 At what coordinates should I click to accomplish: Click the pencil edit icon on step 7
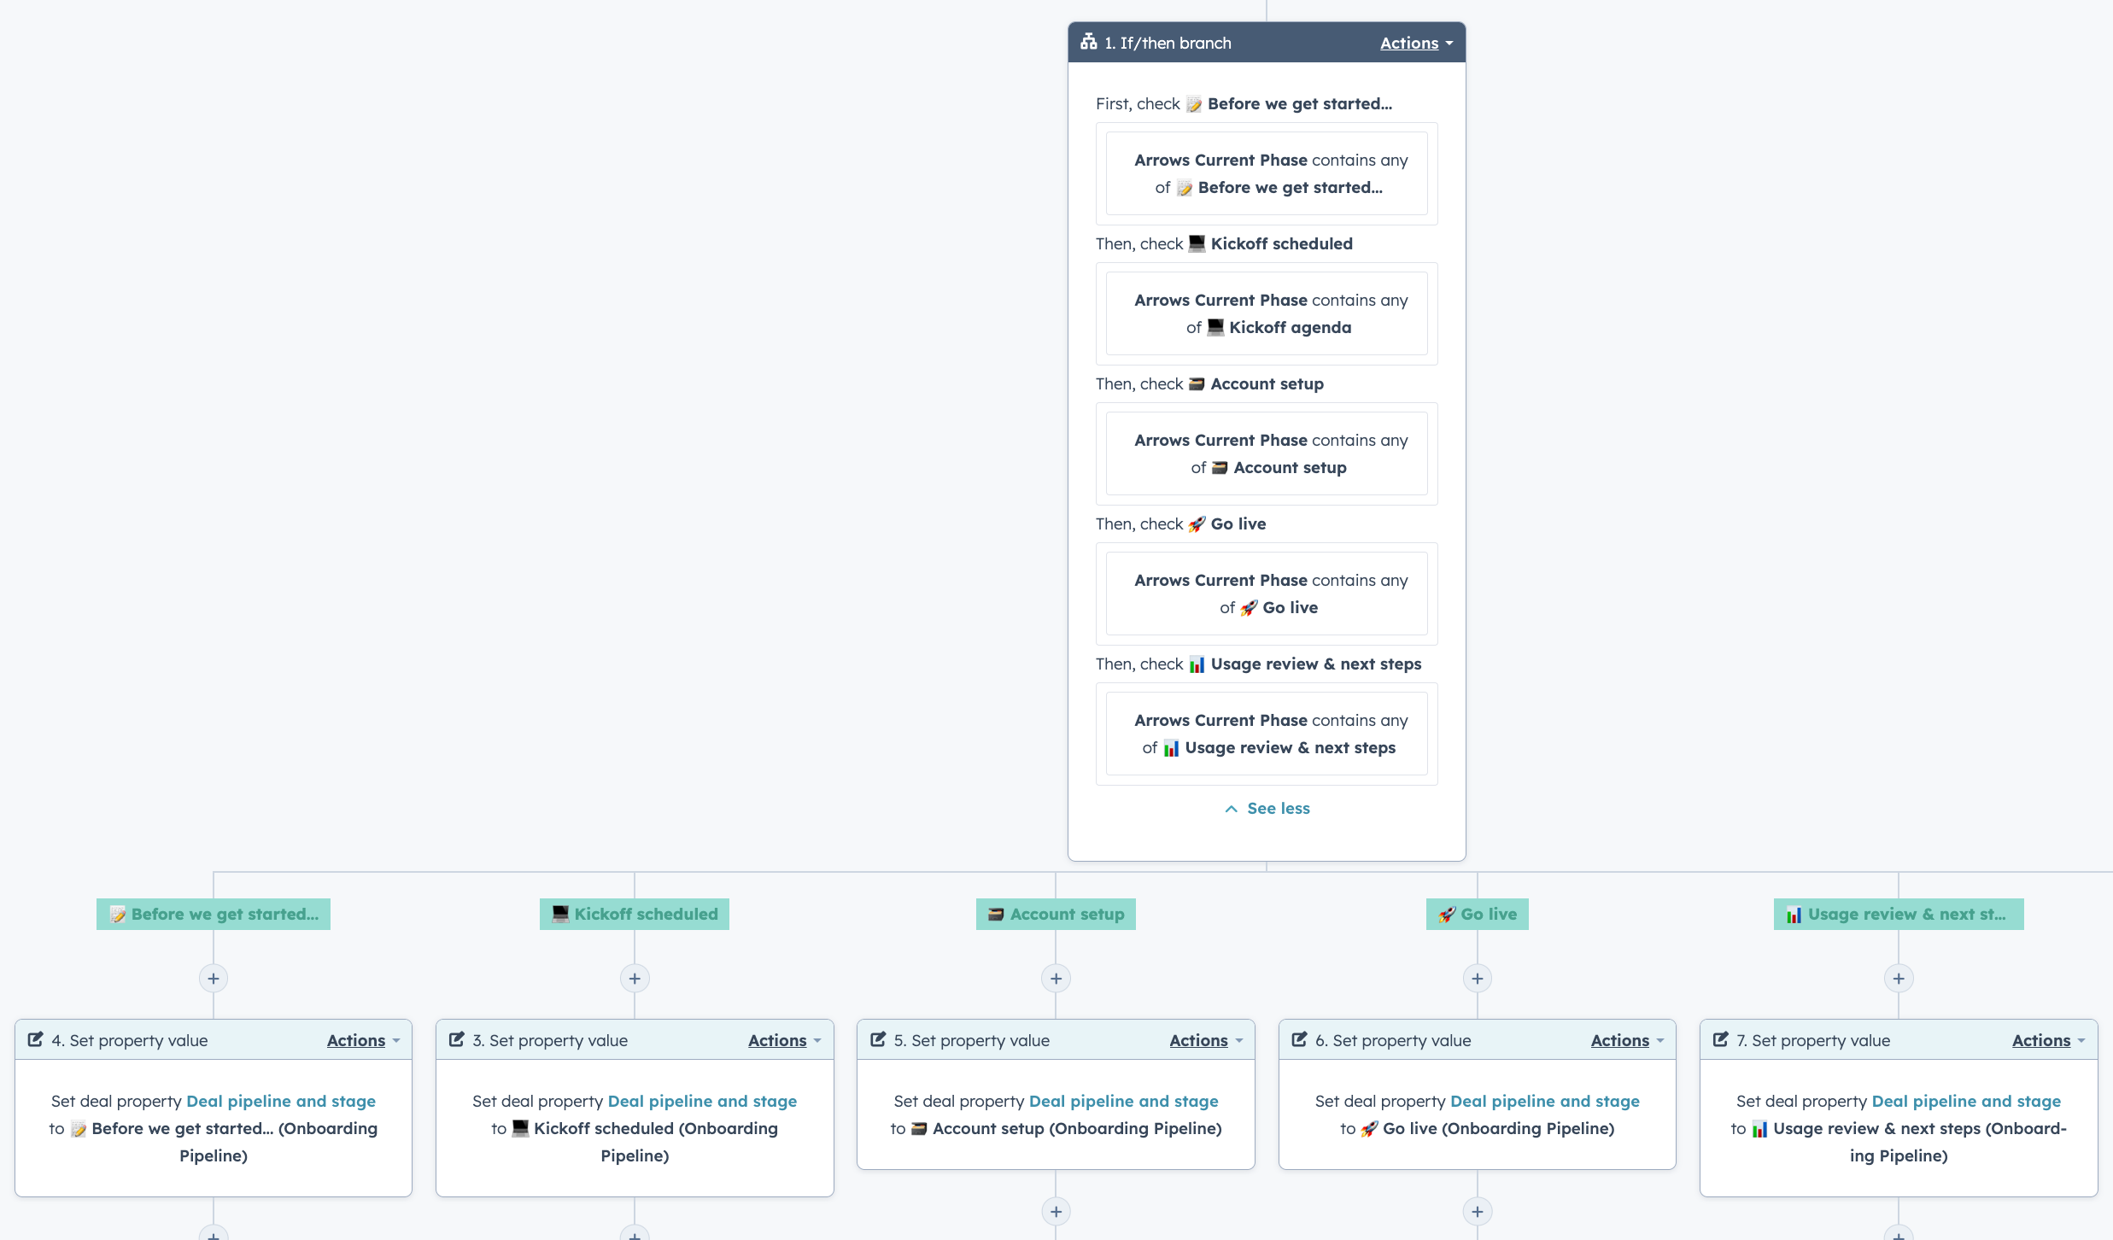coord(1720,1039)
